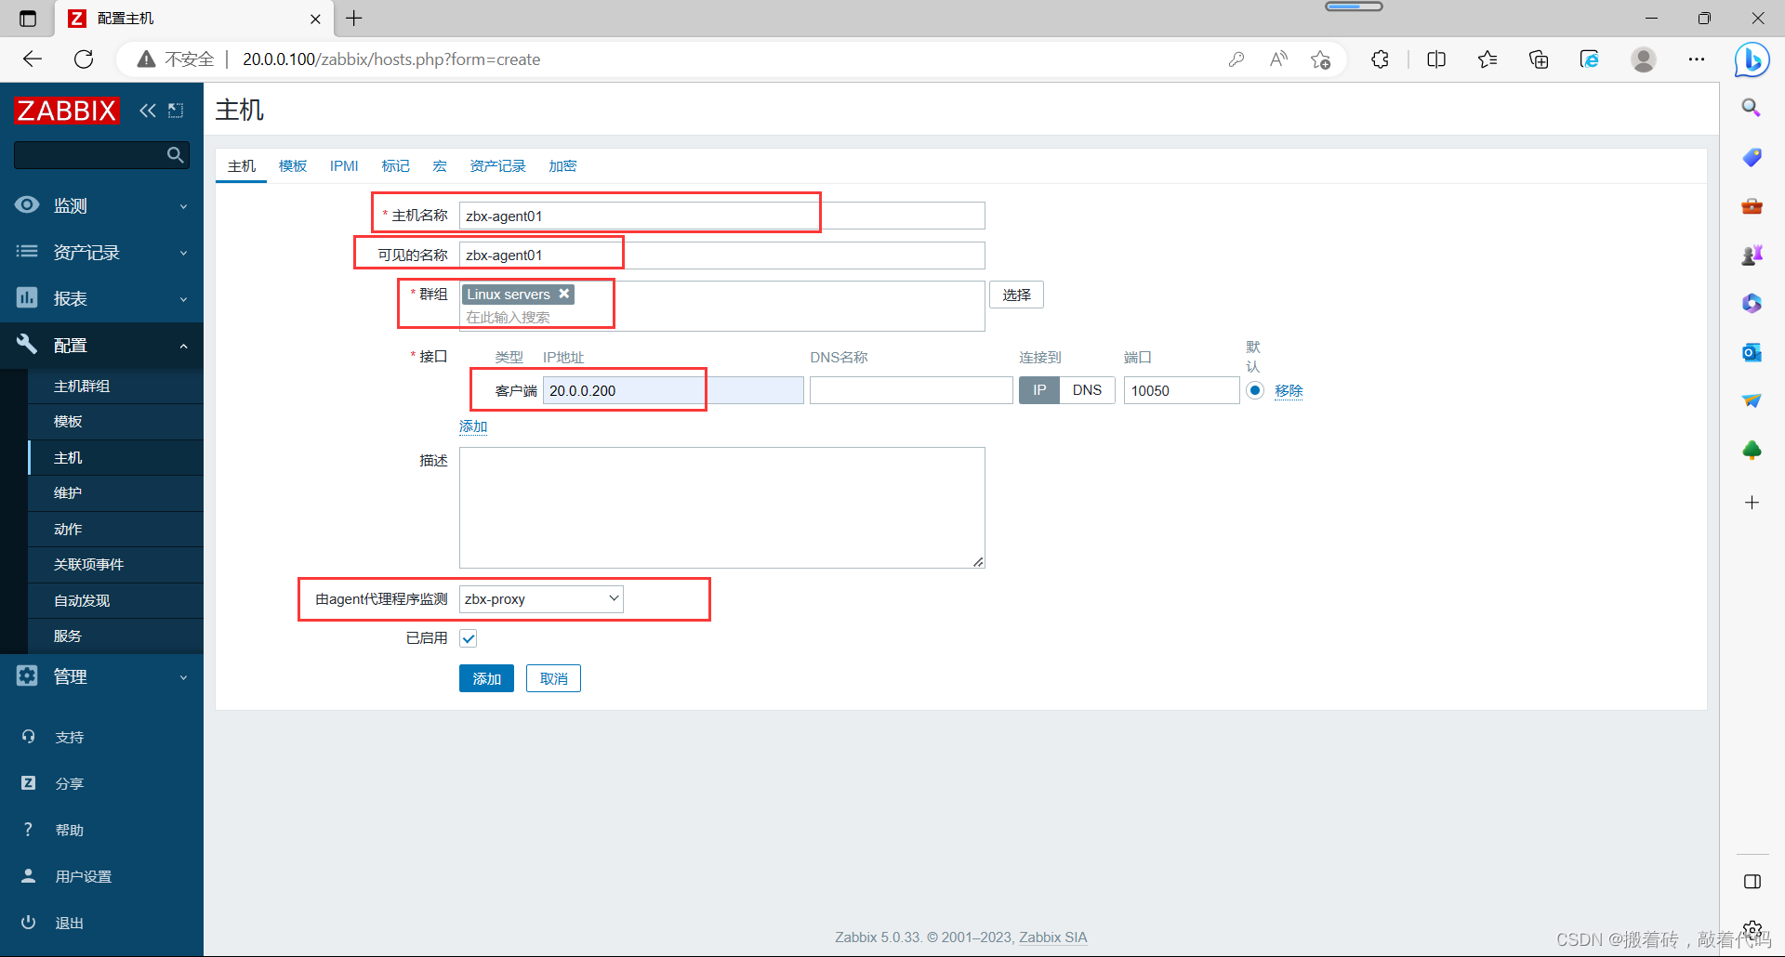The width and height of the screenshot is (1785, 957).
Task: Click the 报表 chart icon
Action: point(27,297)
